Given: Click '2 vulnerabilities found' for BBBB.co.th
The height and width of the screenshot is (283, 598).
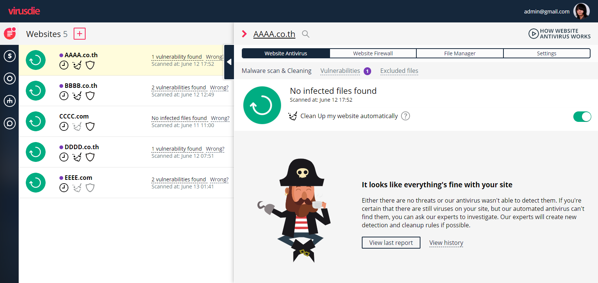Looking at the screenshot, I should click(x=179, y=87).
